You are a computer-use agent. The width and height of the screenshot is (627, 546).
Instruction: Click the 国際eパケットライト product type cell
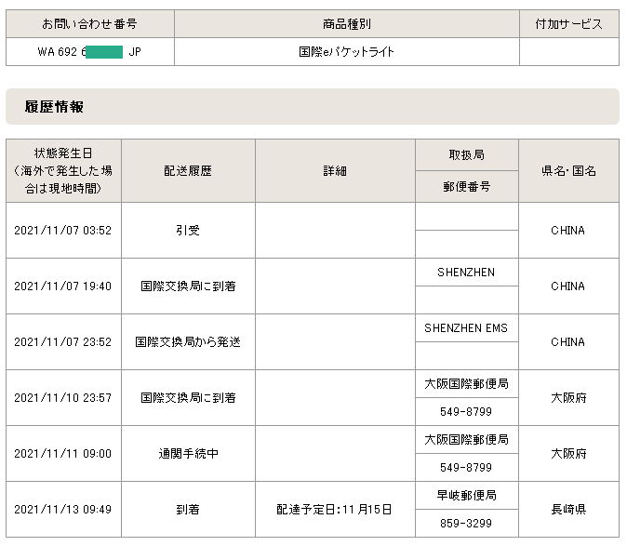coord(347,52)
